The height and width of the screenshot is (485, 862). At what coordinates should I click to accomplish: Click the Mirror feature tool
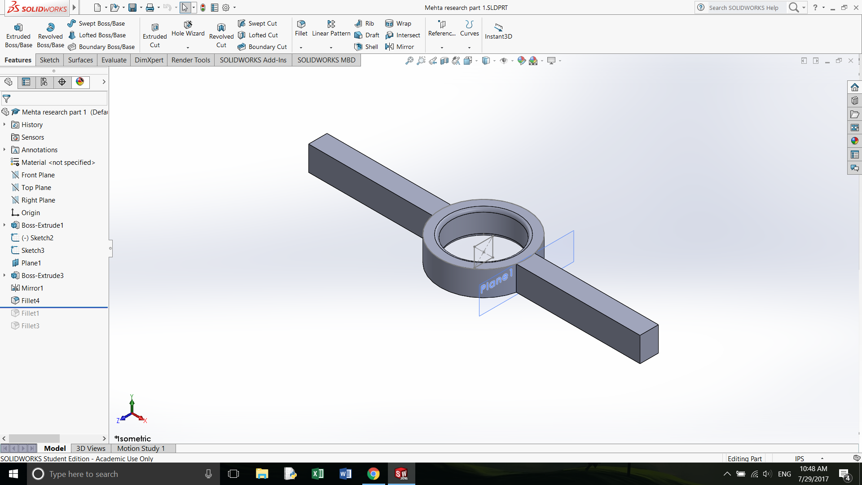click(400, 47)
